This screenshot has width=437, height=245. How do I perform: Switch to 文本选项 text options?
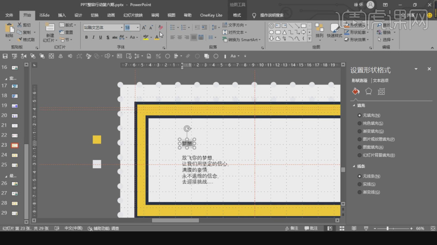click(x=381, y=81)
